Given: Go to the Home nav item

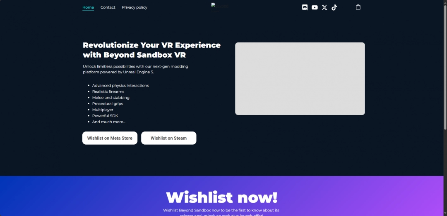Looking at the screenshot, I should point(88,7).
